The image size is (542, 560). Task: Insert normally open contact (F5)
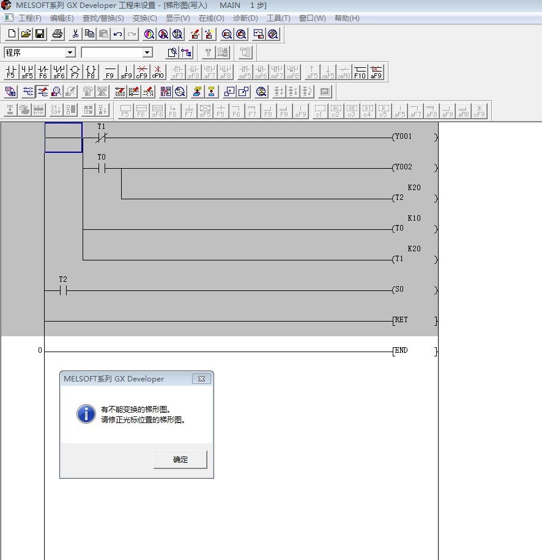(x=11, y=72)
